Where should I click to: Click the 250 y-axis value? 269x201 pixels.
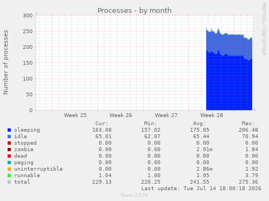(x=28, y=31)
